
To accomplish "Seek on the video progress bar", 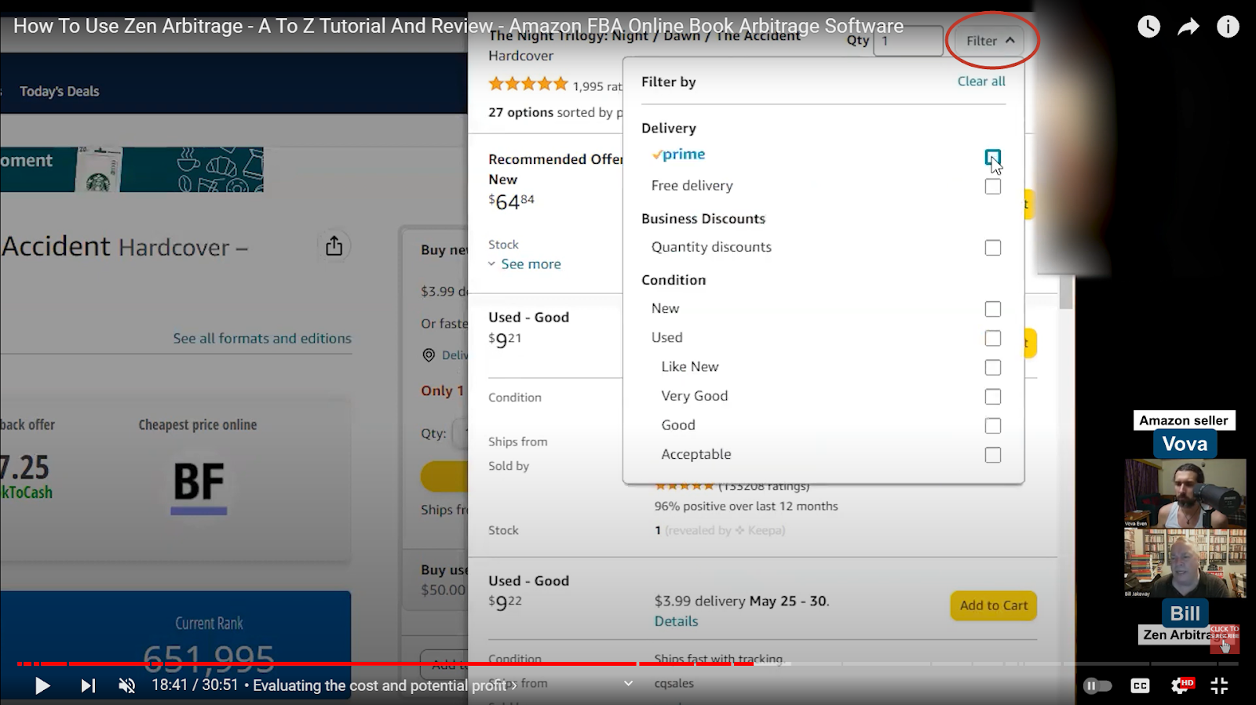I will point(628,663).
